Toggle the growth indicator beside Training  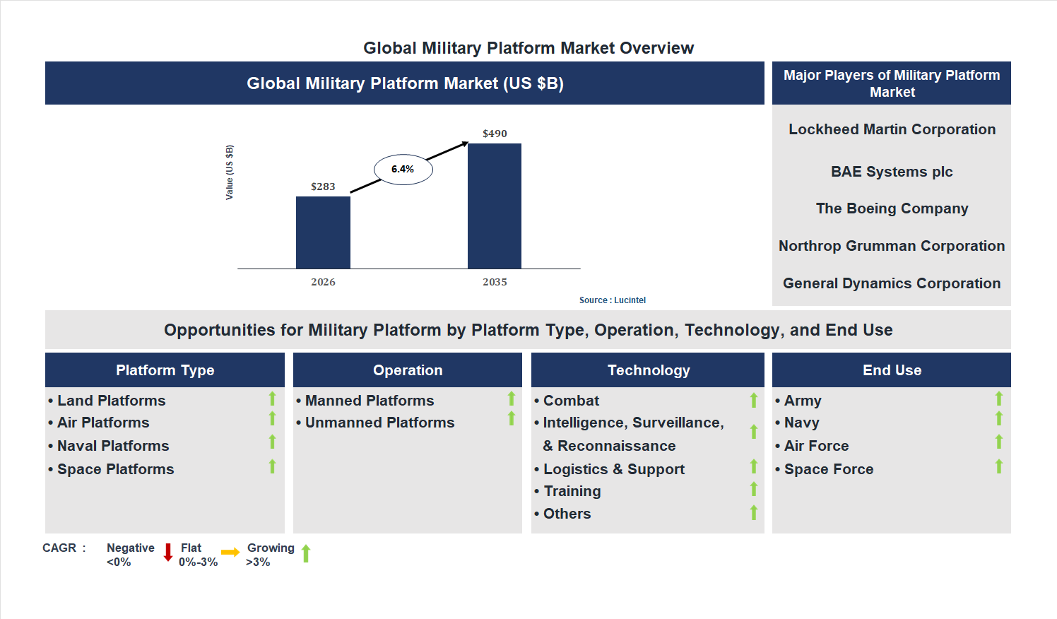[x=752, y=488]
